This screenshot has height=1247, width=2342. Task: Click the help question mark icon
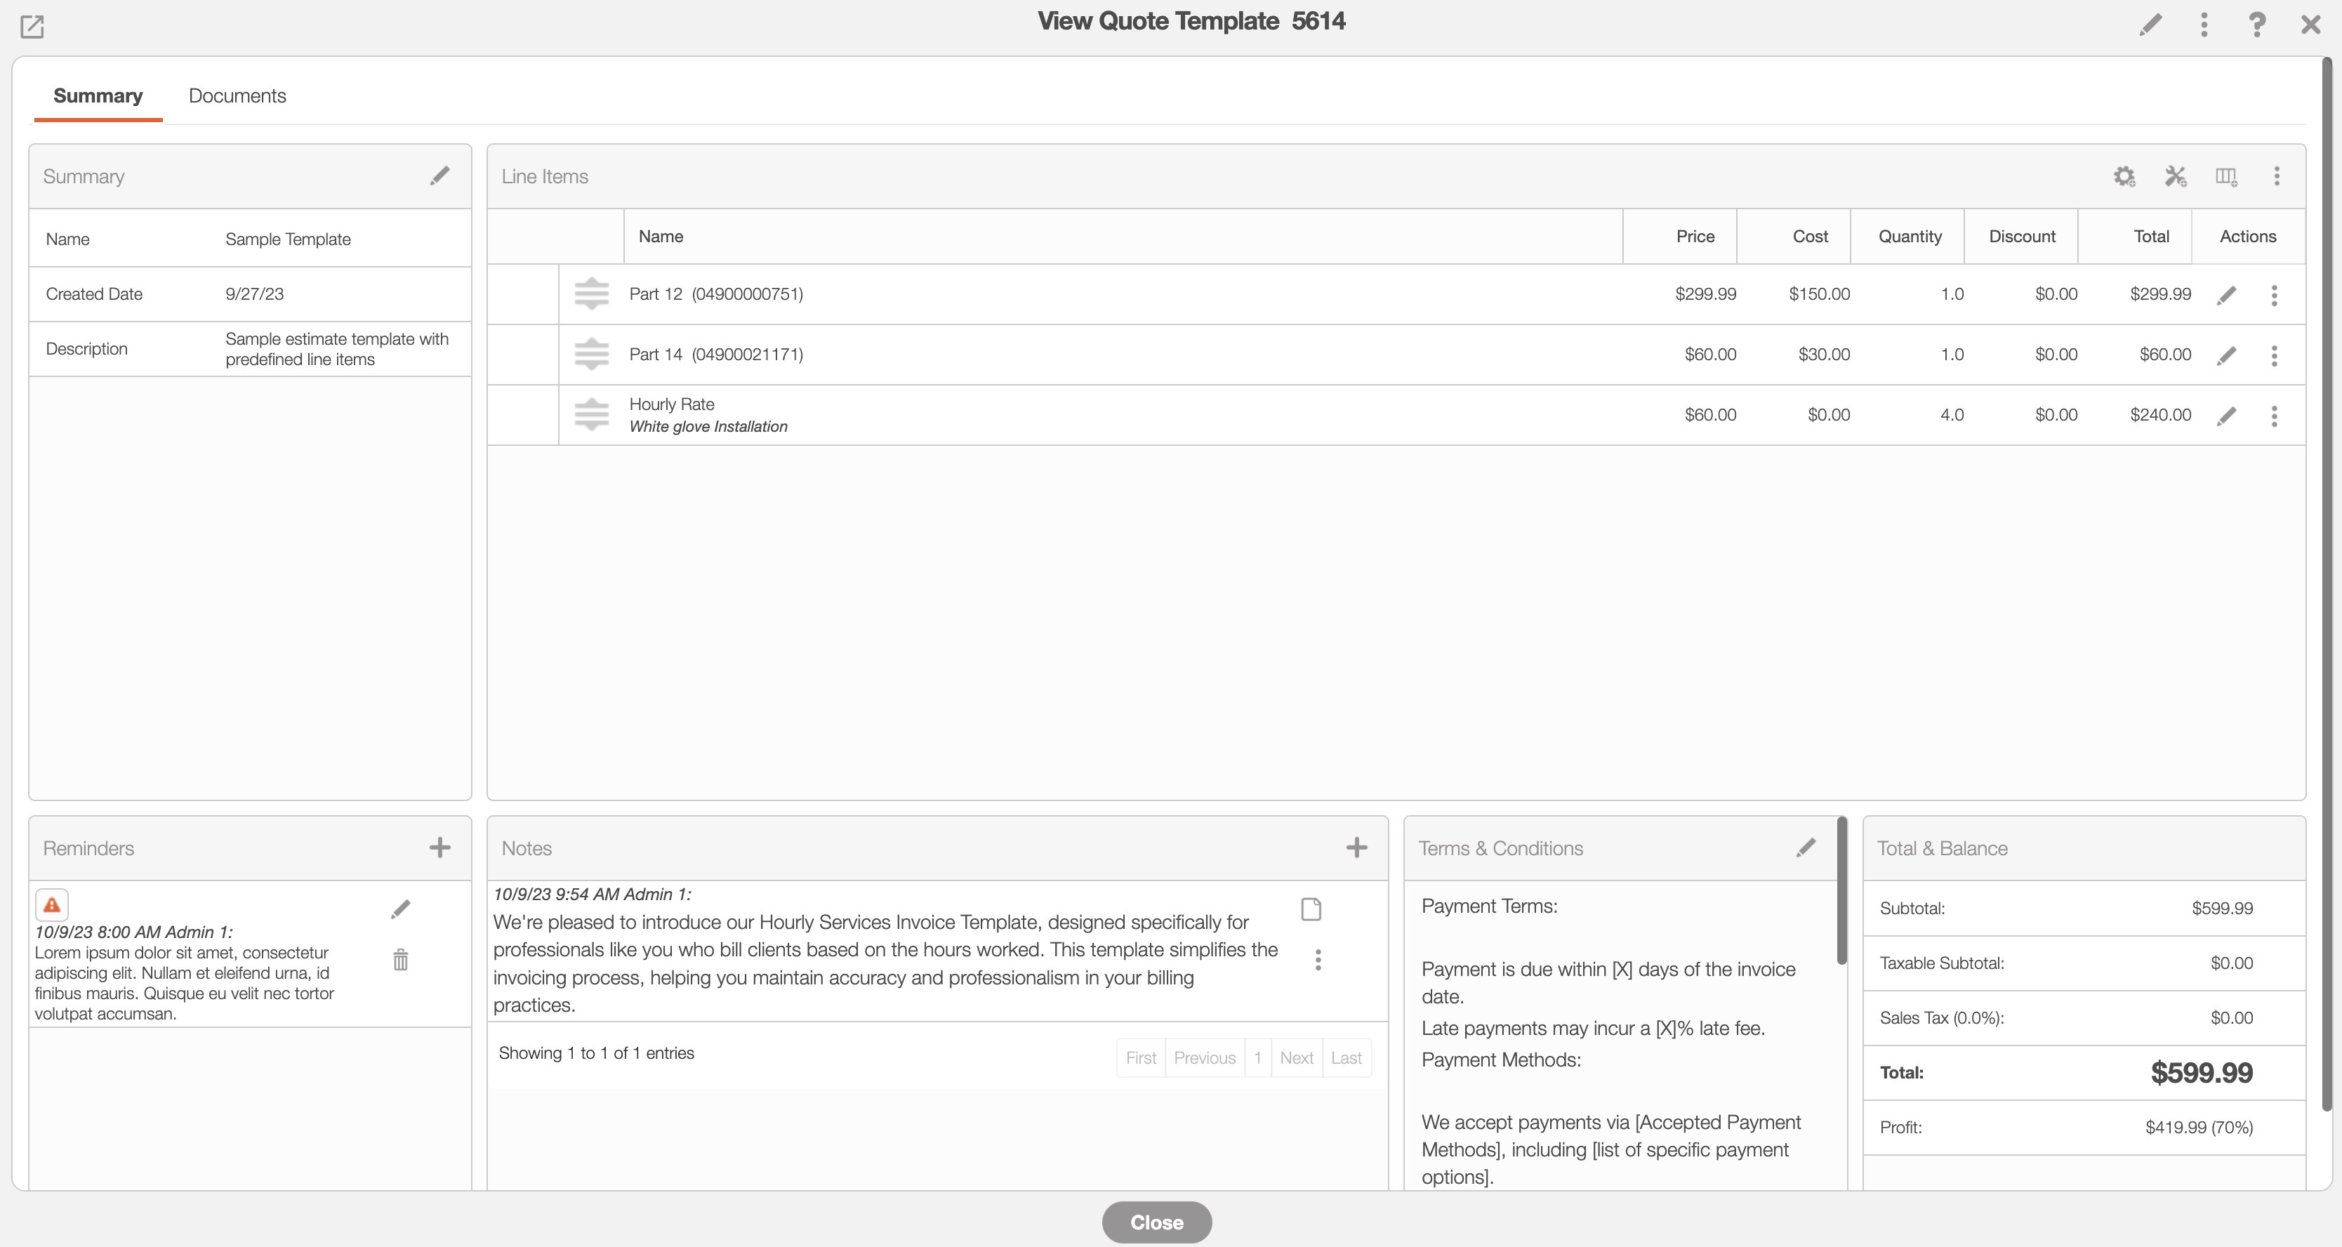[2256, 25]
